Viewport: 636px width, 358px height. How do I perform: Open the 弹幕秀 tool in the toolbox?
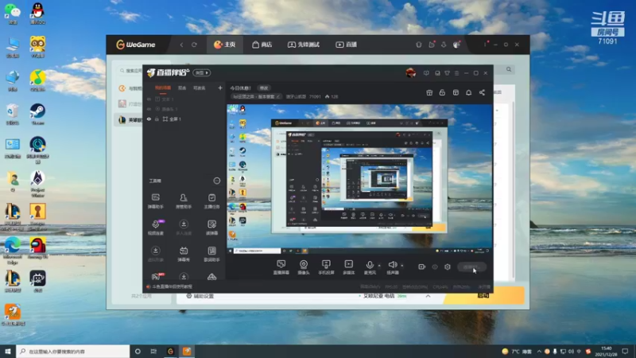[x=184, y=254]
